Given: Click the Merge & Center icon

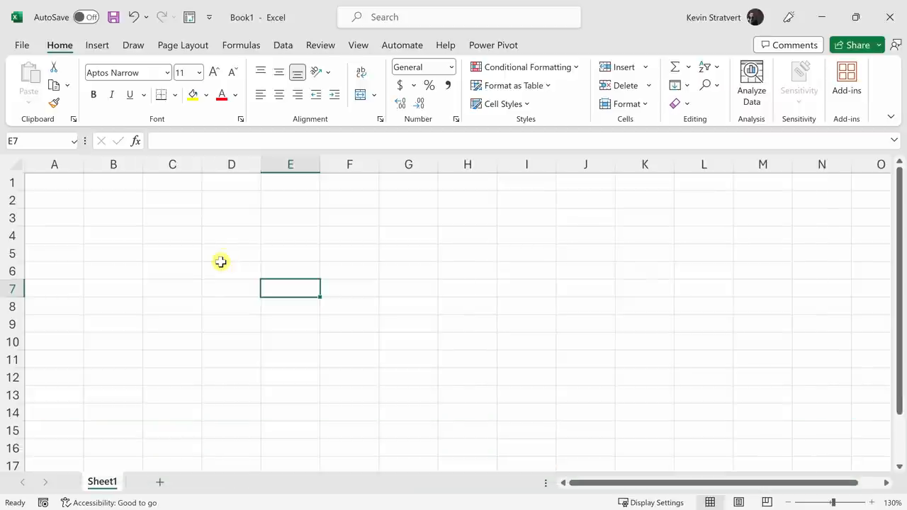Looking at the screenshot, I should (x=361, y=95).
